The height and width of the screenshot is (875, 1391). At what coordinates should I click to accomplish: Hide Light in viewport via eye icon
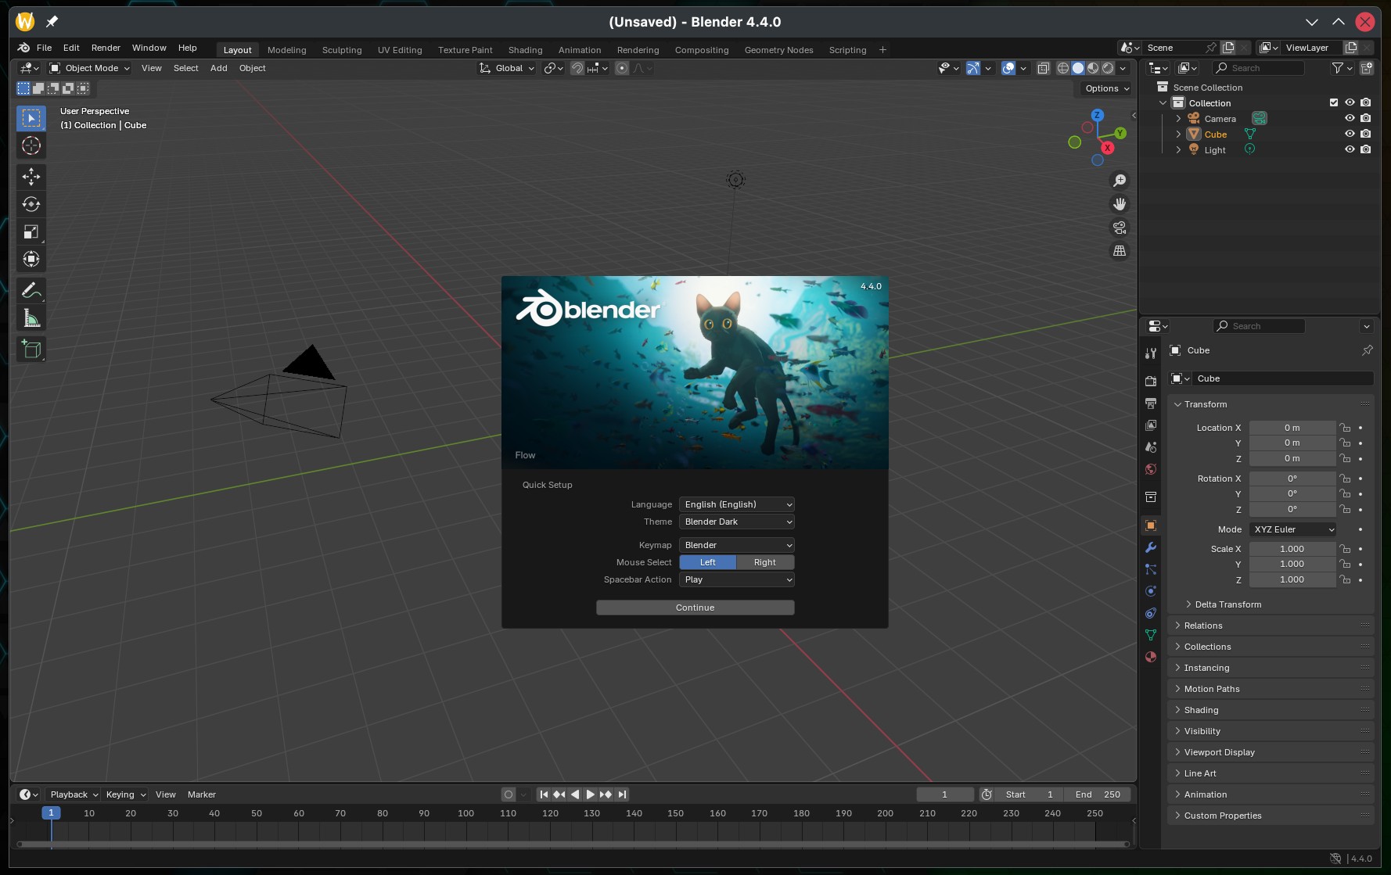click(1350, 149)
